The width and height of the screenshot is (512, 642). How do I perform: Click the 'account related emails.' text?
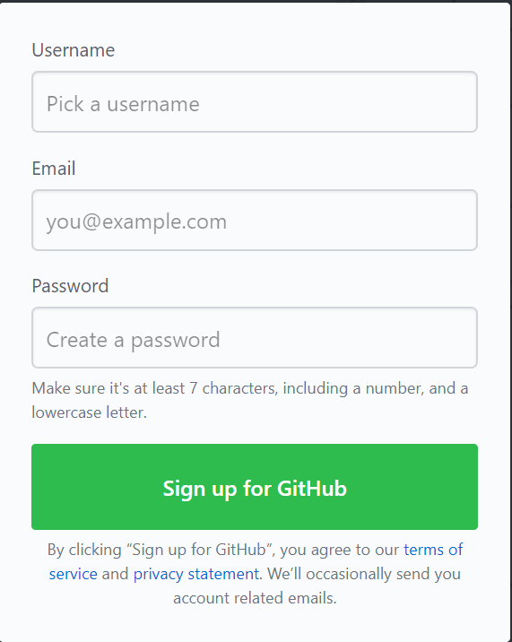click(255, 598)
